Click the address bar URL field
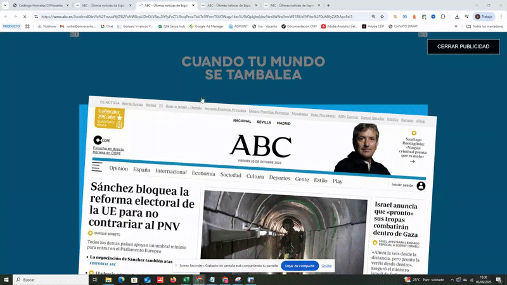This screenshot has width=507, height=285. click(x=196, y=16)
